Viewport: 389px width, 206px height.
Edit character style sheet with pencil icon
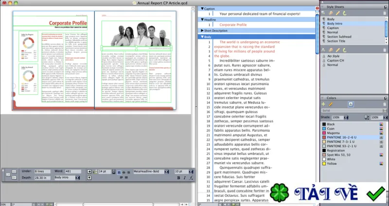pos(337,50)
